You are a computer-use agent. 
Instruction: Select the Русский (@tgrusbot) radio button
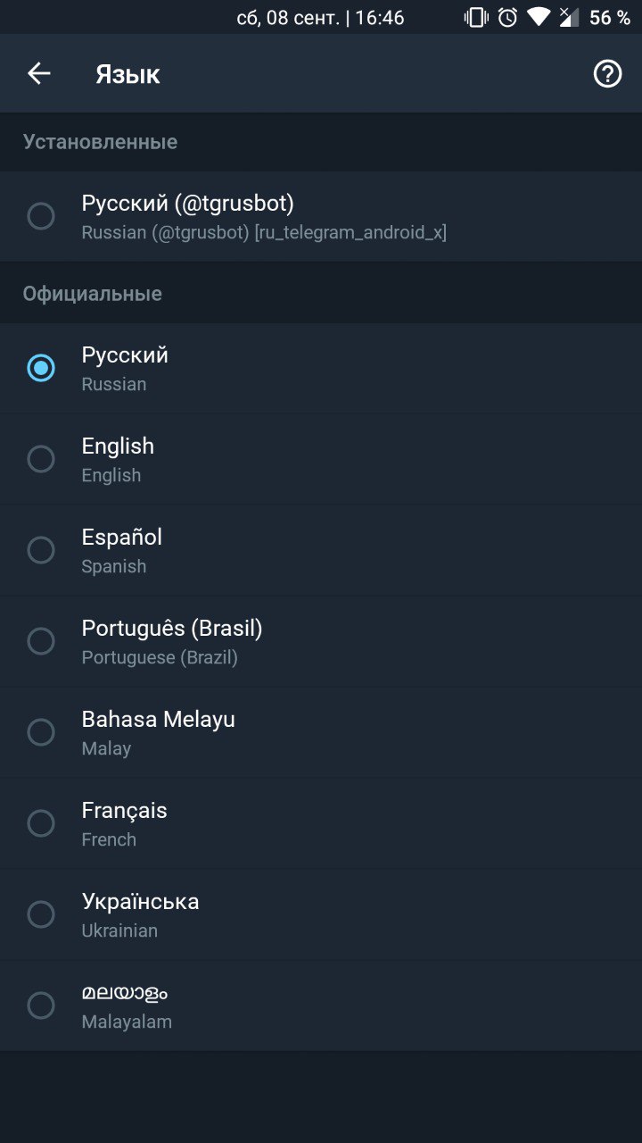pyautogui.click(x=41, y=216)
